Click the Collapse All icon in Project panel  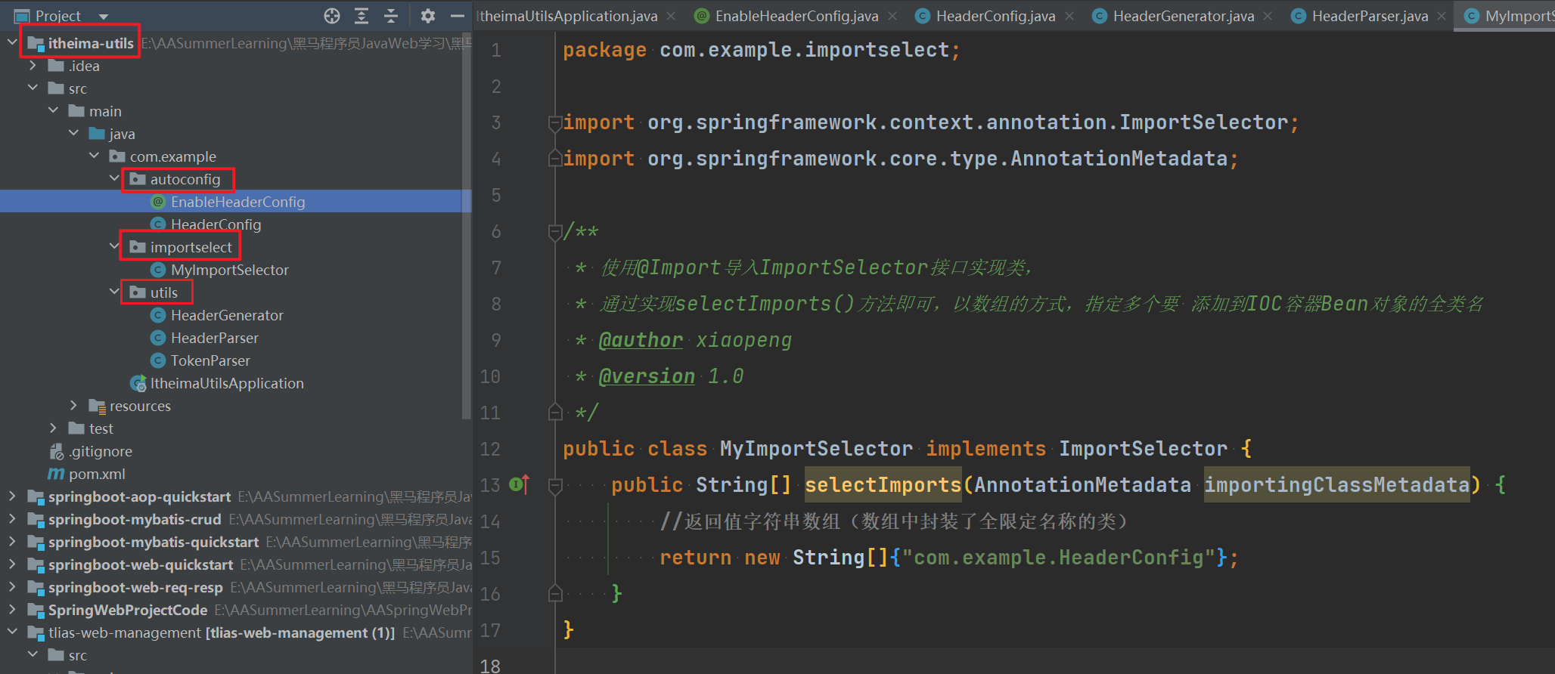click(391, 16)
